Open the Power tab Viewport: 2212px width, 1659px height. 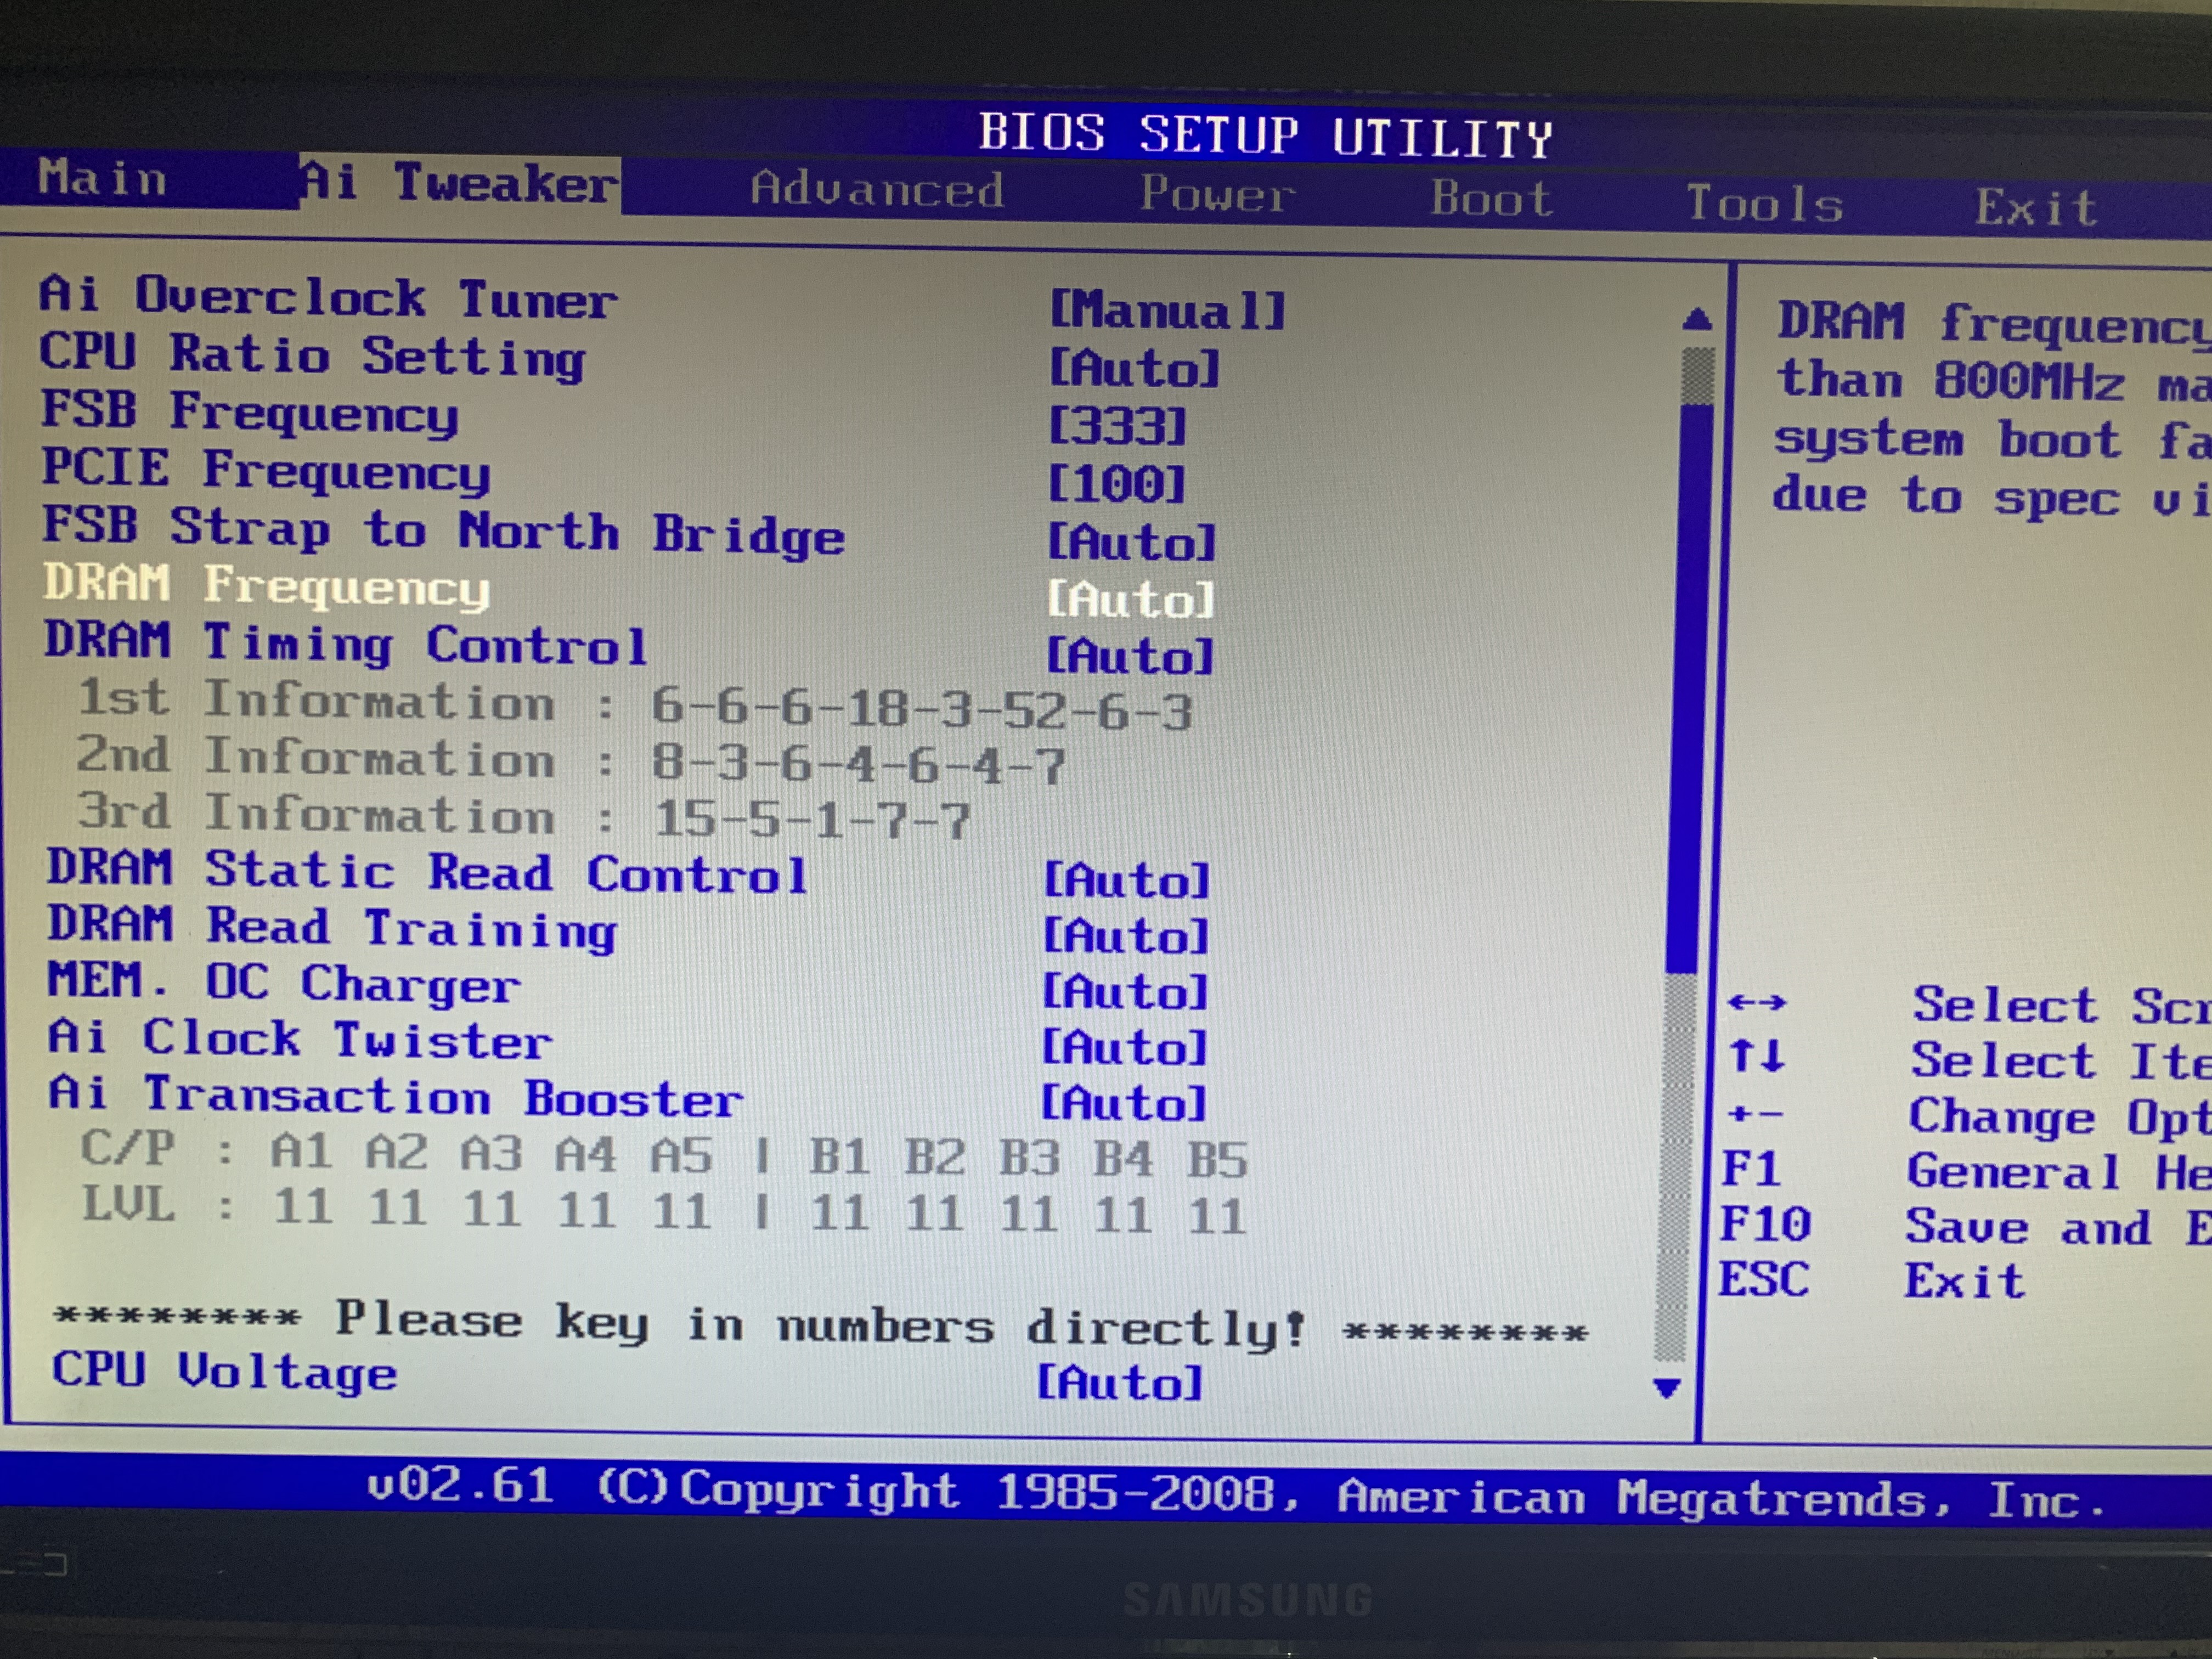(1217, 194)
